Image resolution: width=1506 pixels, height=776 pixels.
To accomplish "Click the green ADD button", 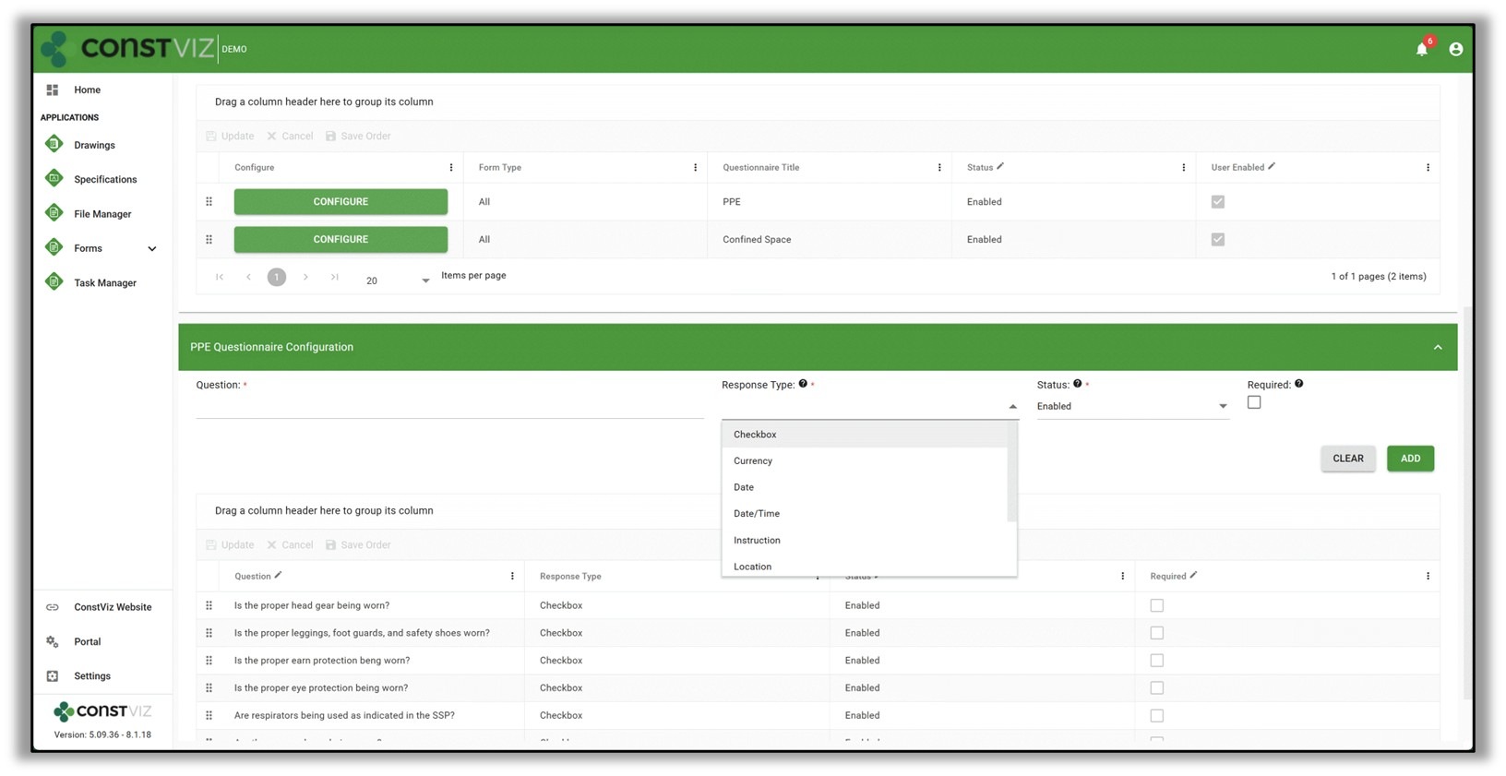I will [x=1409, y=459].
